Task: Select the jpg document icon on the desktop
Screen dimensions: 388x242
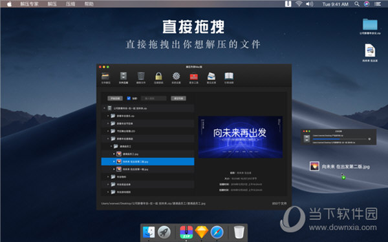Action: (x=370, y=50)
